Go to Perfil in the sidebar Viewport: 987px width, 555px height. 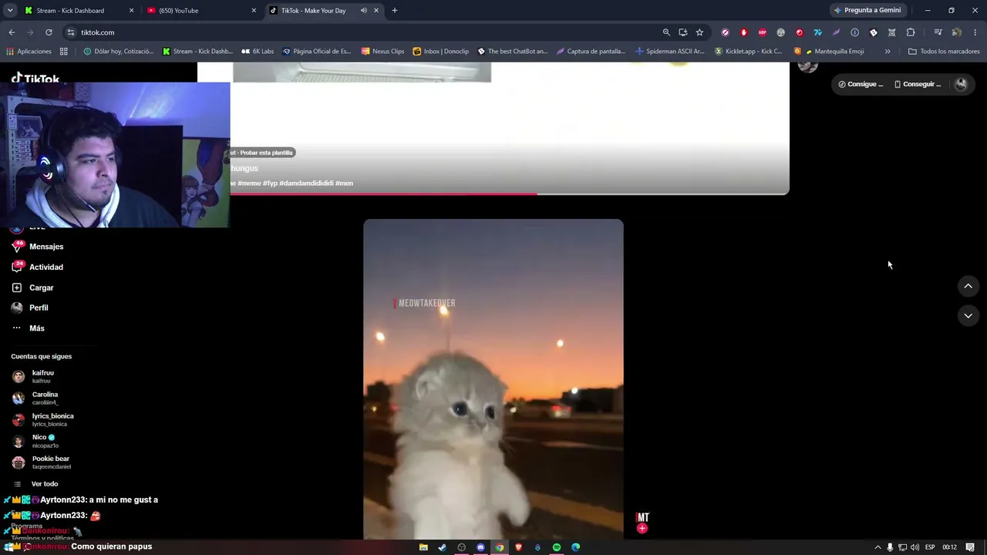pyautogui.click(x=30, y=308)
